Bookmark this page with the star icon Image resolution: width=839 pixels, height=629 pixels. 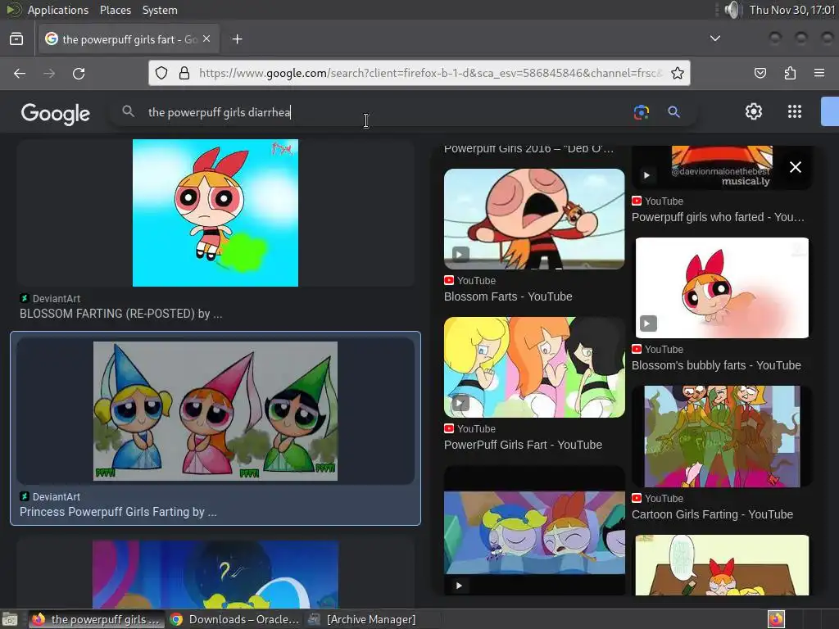[678, 73]
